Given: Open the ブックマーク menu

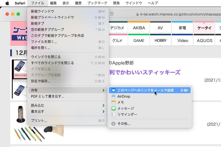Looking at the screenshot, I should click(x=97, y=3).
